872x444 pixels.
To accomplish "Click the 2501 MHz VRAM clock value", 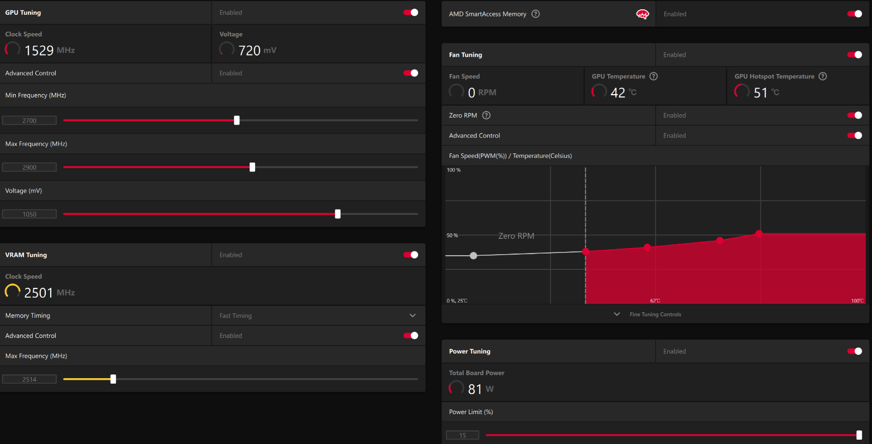I will (x=50, y=293).
